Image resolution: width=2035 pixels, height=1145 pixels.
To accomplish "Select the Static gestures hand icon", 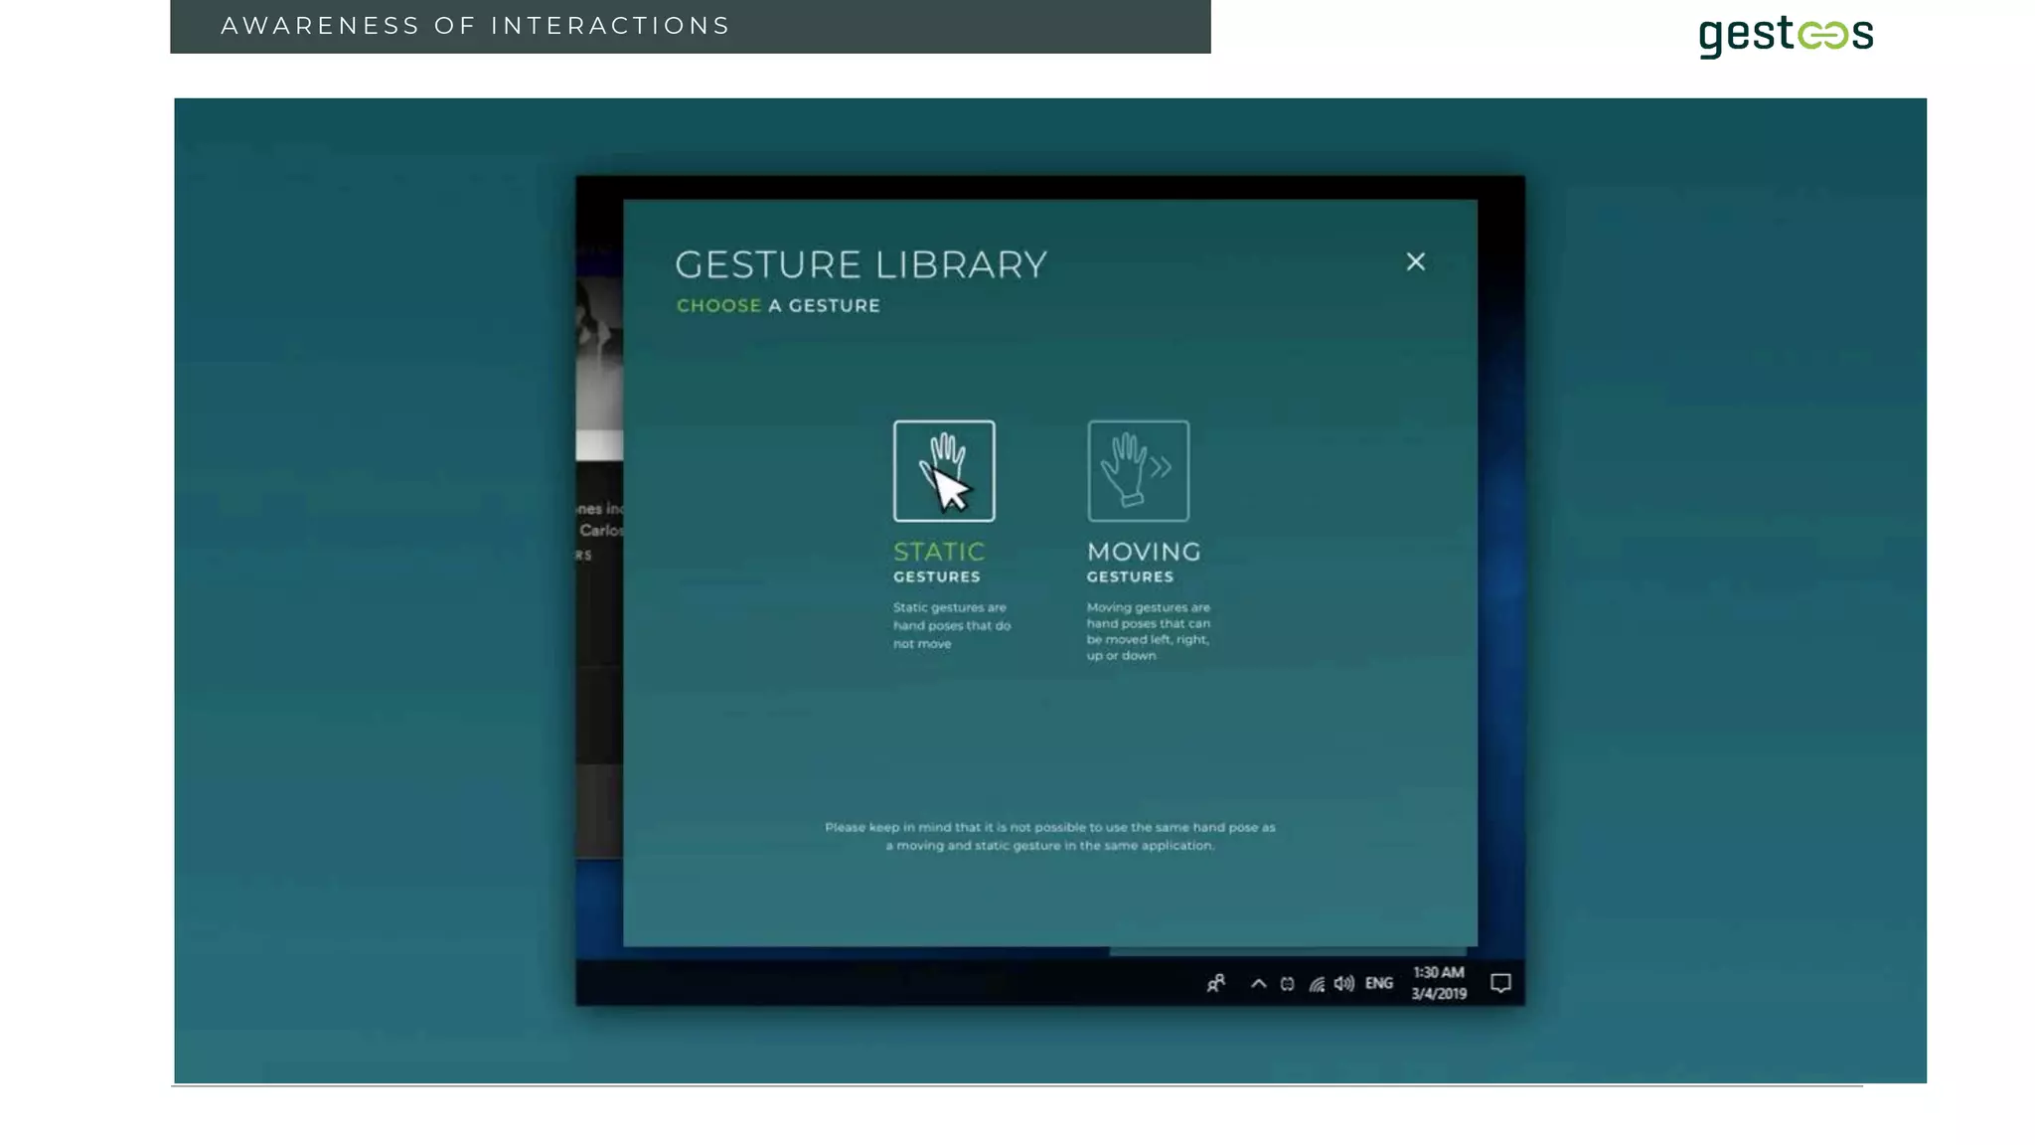I will click(x=943, y=470).
